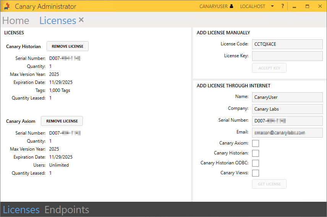Click the License Code field
327x217 pixels.
pyautogui.click(x=287, y=44)
